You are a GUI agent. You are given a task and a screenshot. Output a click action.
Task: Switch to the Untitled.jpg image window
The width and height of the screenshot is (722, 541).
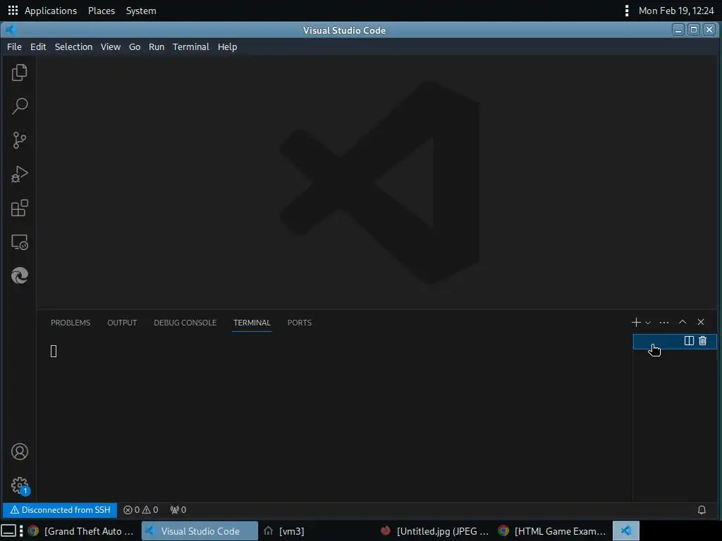pyautogui.click(x=434, y=531)
